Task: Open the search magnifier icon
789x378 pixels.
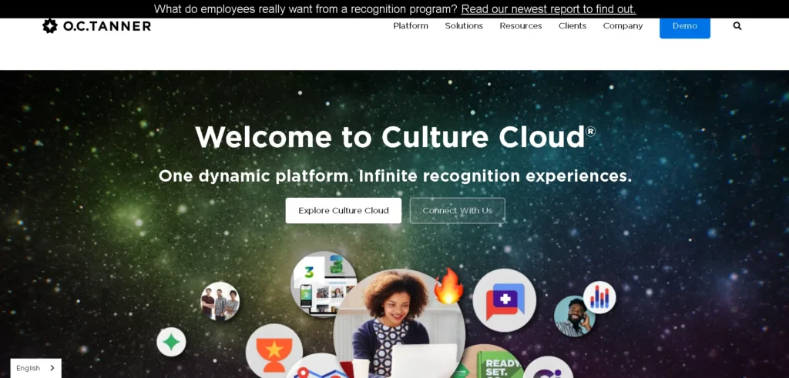Action: pos(737,26)
